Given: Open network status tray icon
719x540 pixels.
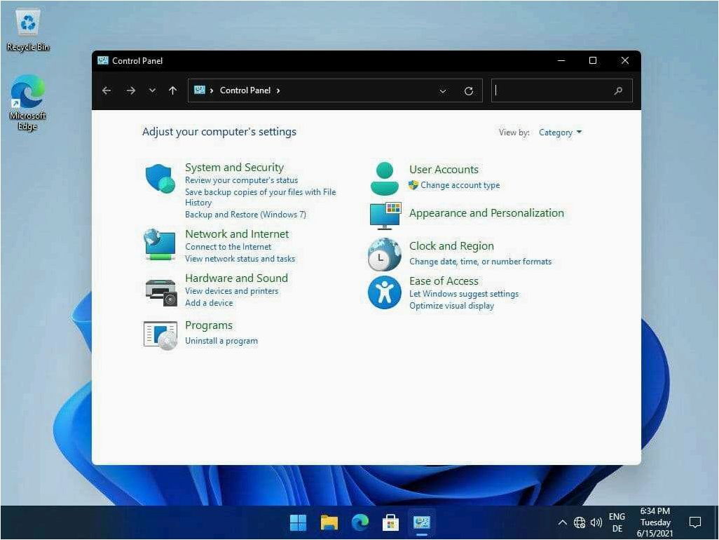Looking at the screenshot, I should 580,522.
